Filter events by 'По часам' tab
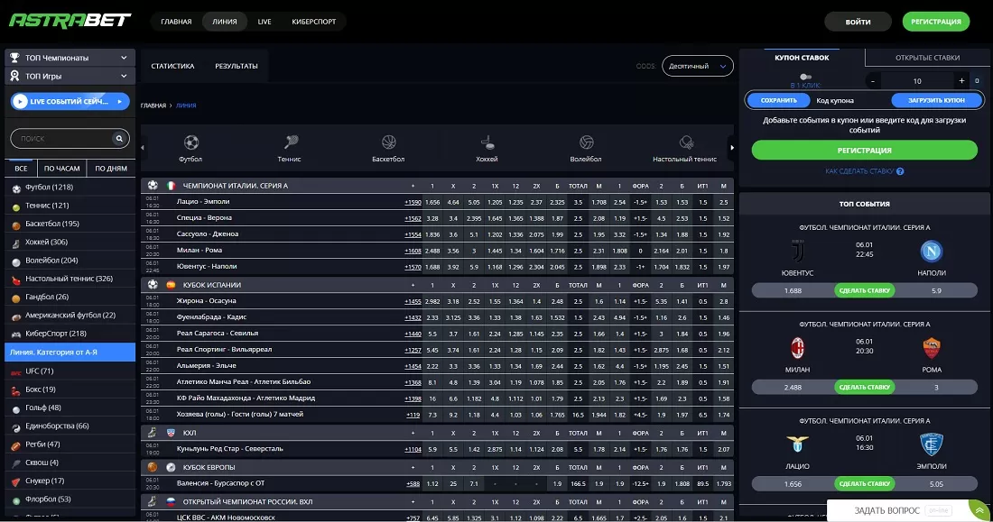The height and width of the screenshot is (522, 993). click(x=62, y=169)
